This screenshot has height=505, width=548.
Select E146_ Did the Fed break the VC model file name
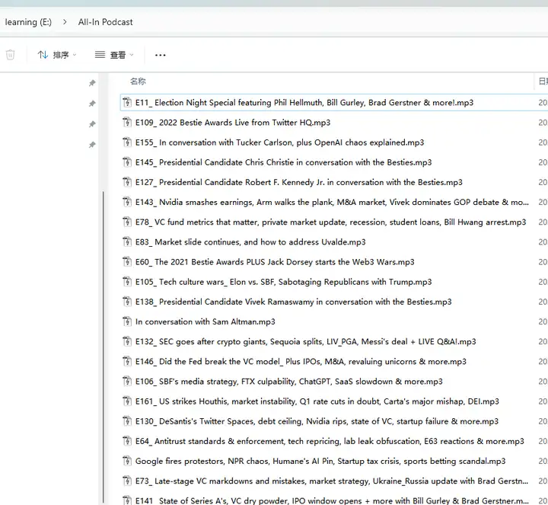coord(301,362)
